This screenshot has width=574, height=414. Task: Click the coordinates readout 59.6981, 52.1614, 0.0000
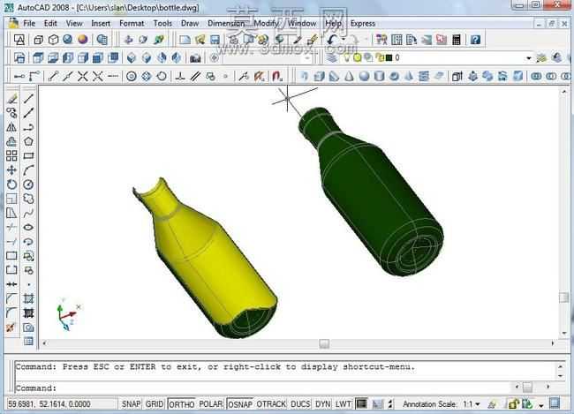[x=49, y=404]
